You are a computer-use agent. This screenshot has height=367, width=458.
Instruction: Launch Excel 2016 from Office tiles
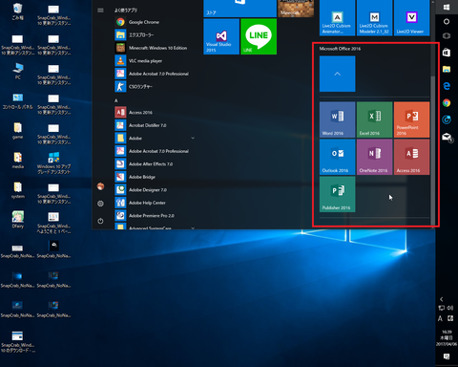tap(374, 119)
